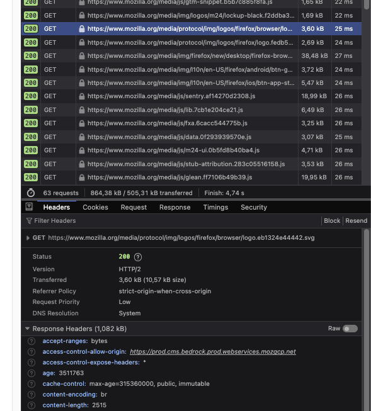Click lock icon on glean.ff7106b49b39.js row
Screen dimensions: 371x411
82,177
